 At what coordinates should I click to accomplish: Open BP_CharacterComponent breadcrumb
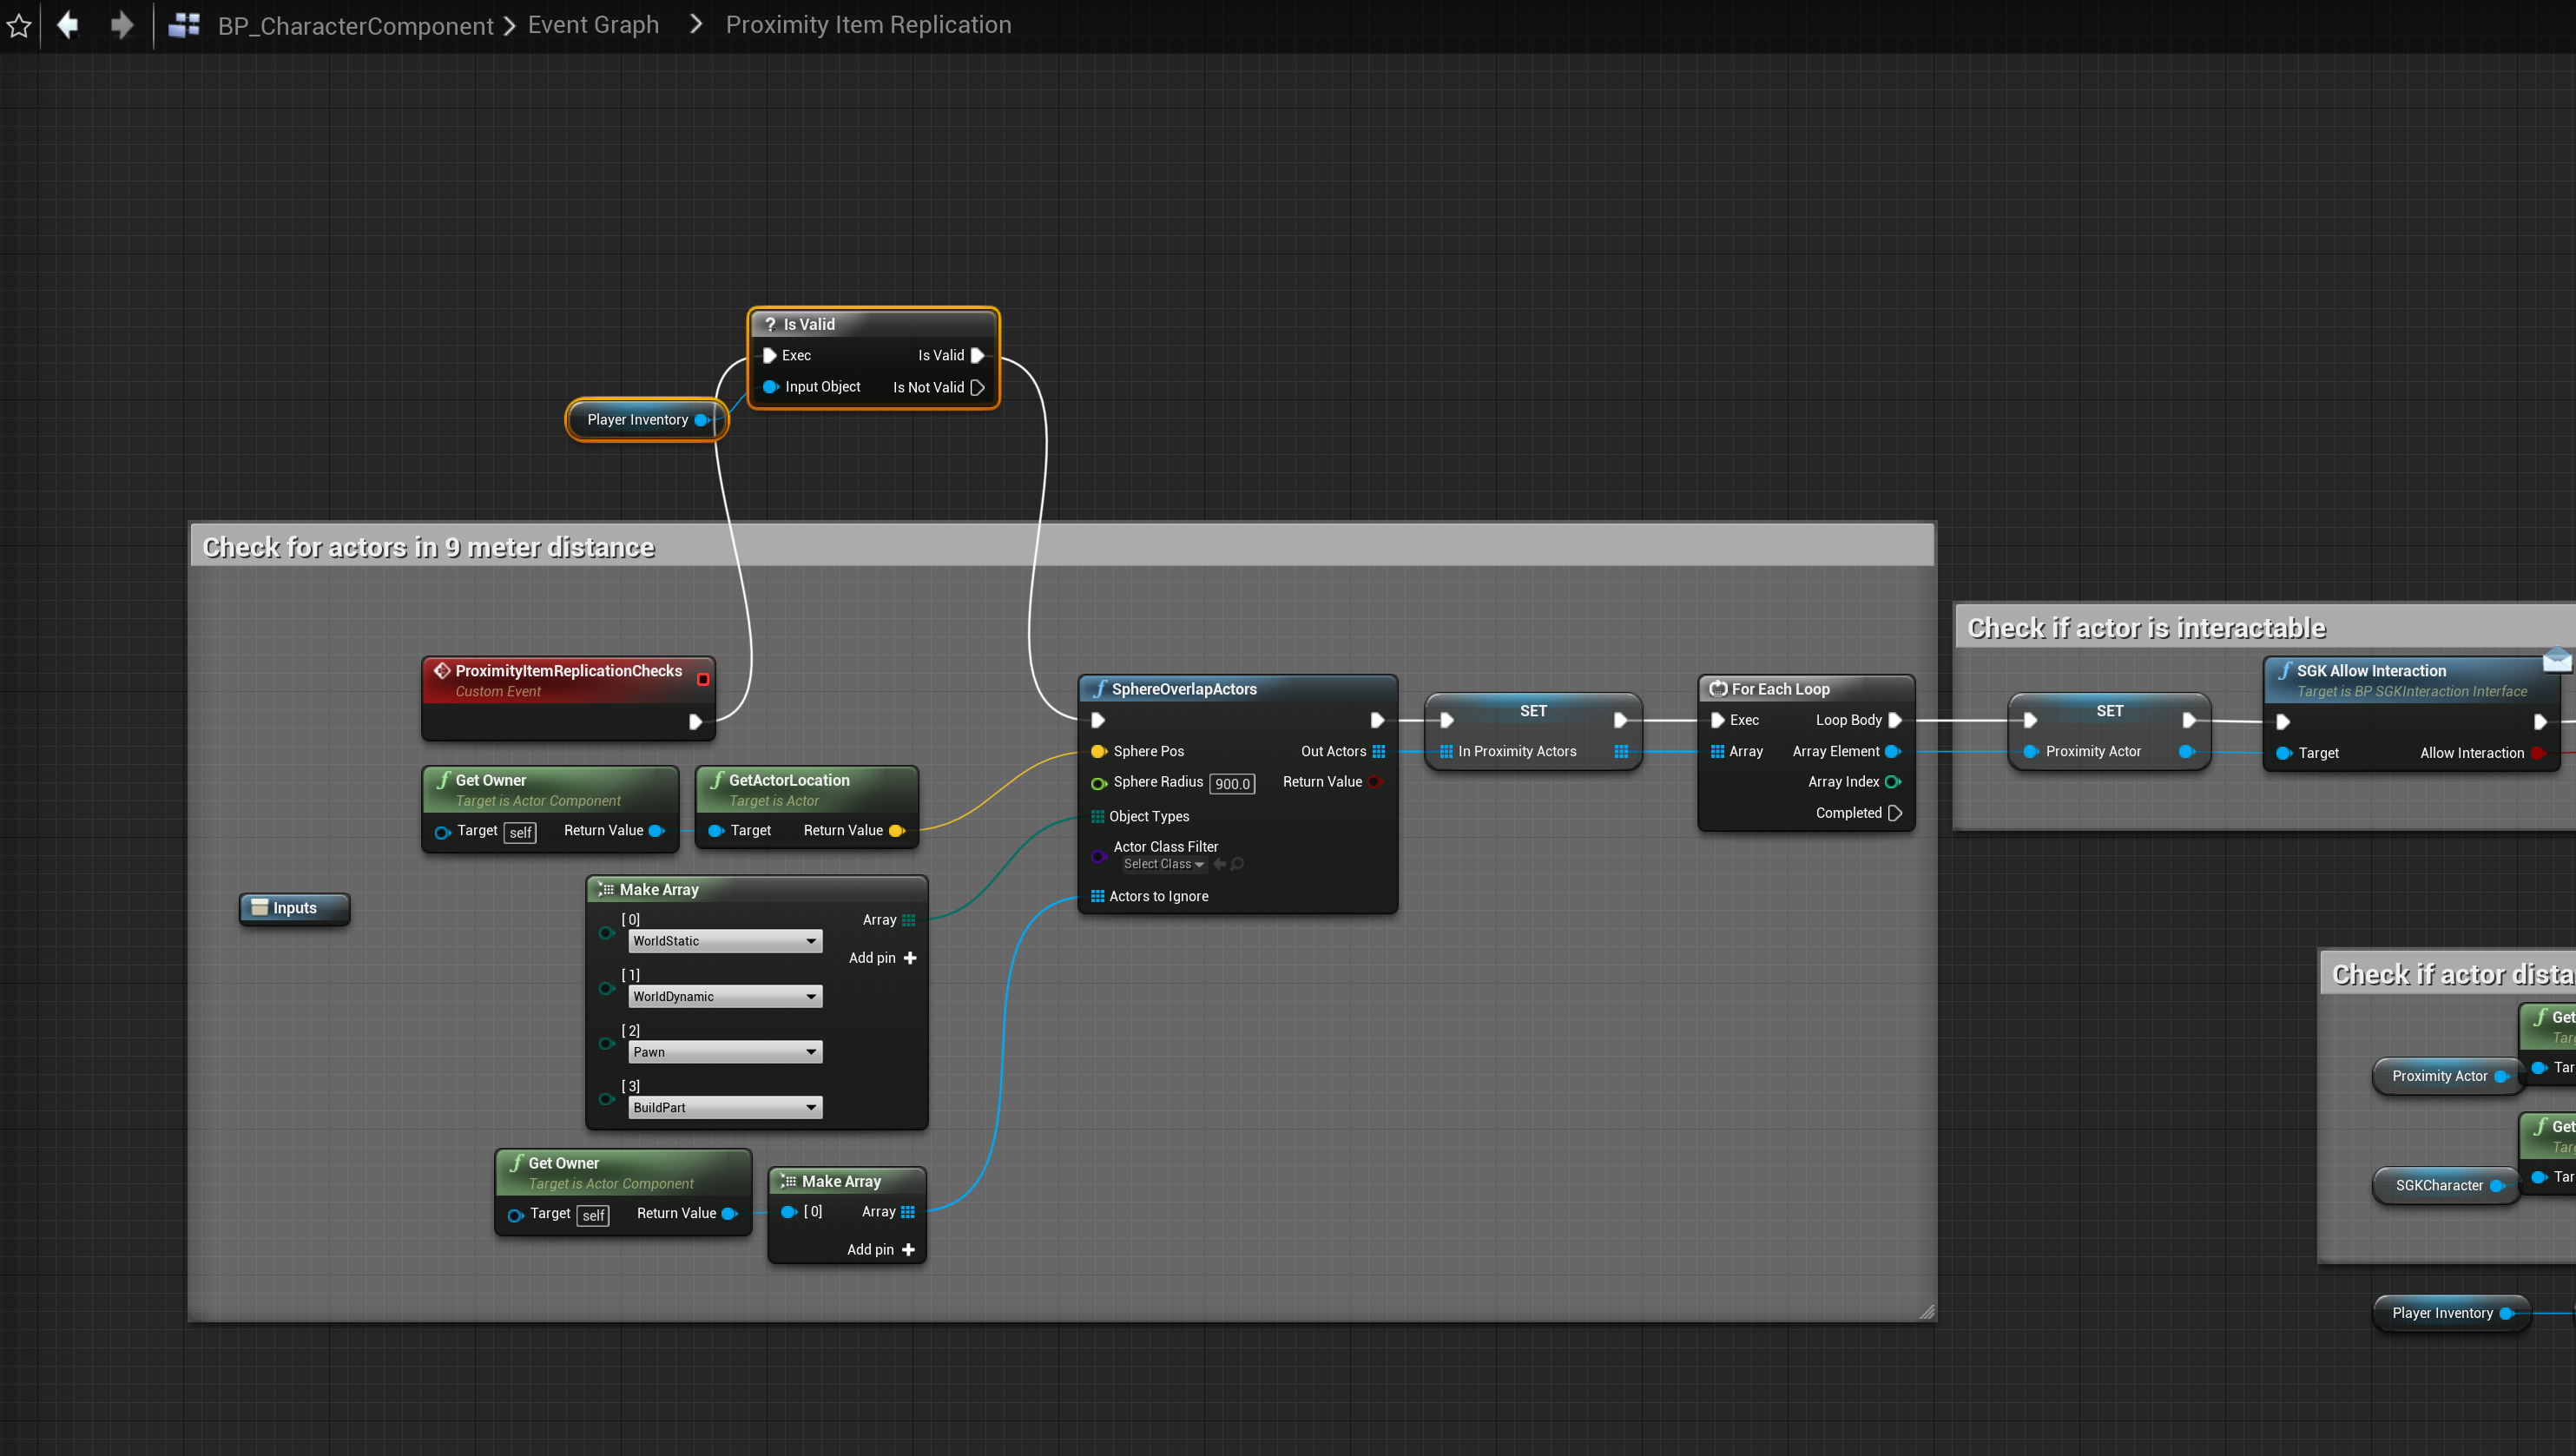355,25
